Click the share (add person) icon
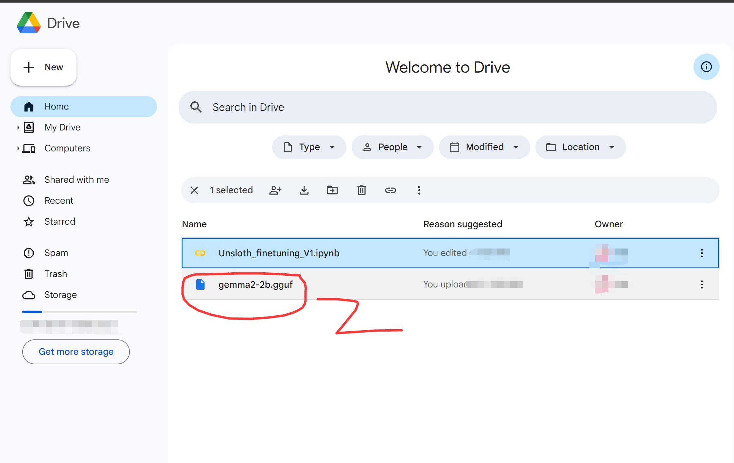This screenshot has height=463, width=734. (275, 190)
